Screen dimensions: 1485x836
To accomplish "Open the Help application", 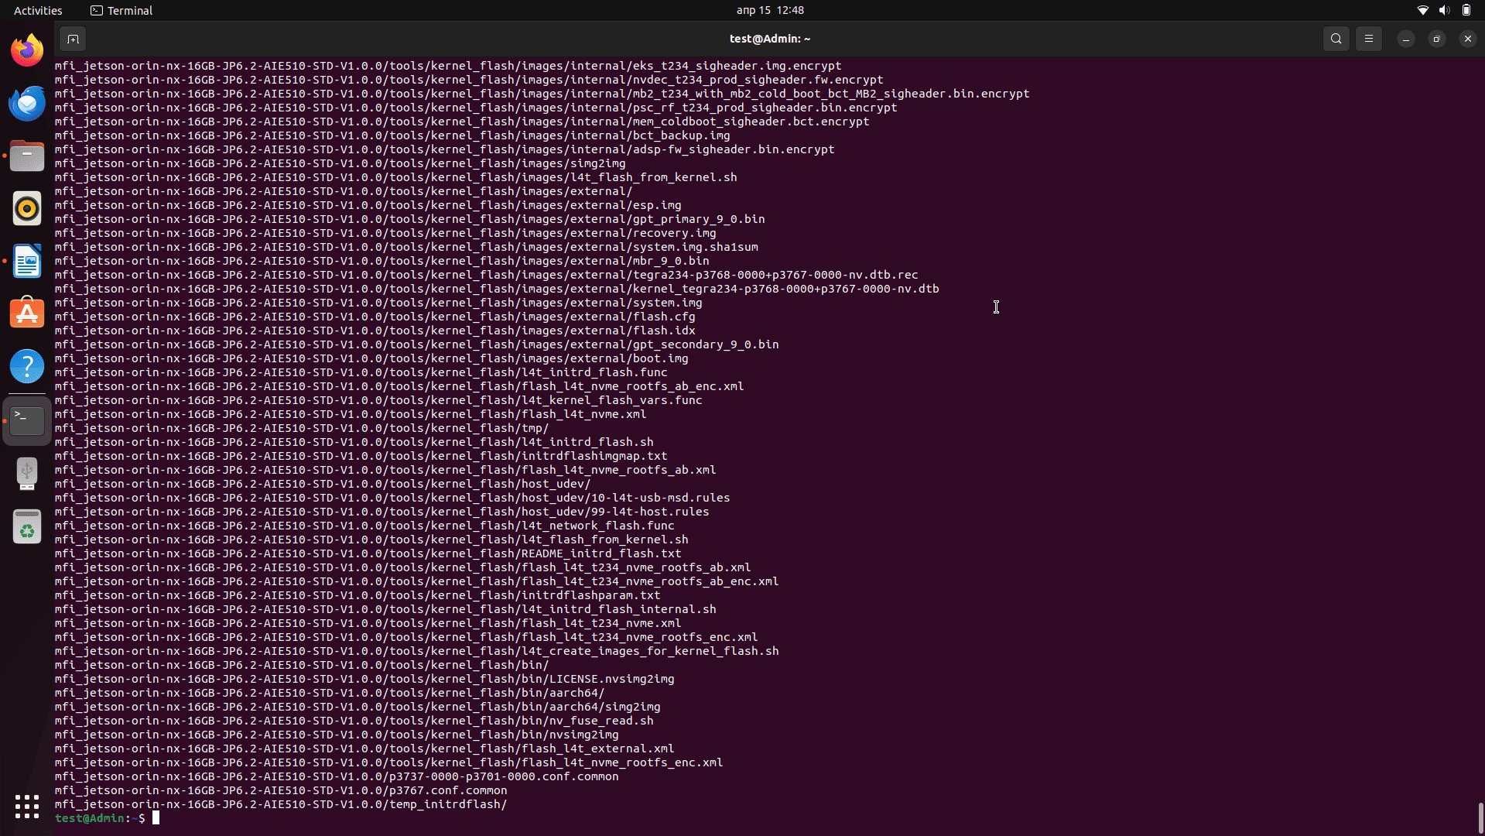I will coord(27,367).
